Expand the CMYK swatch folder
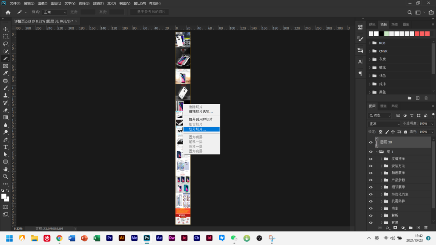Screen dimensions: 436x245 [x=370, y=51]
